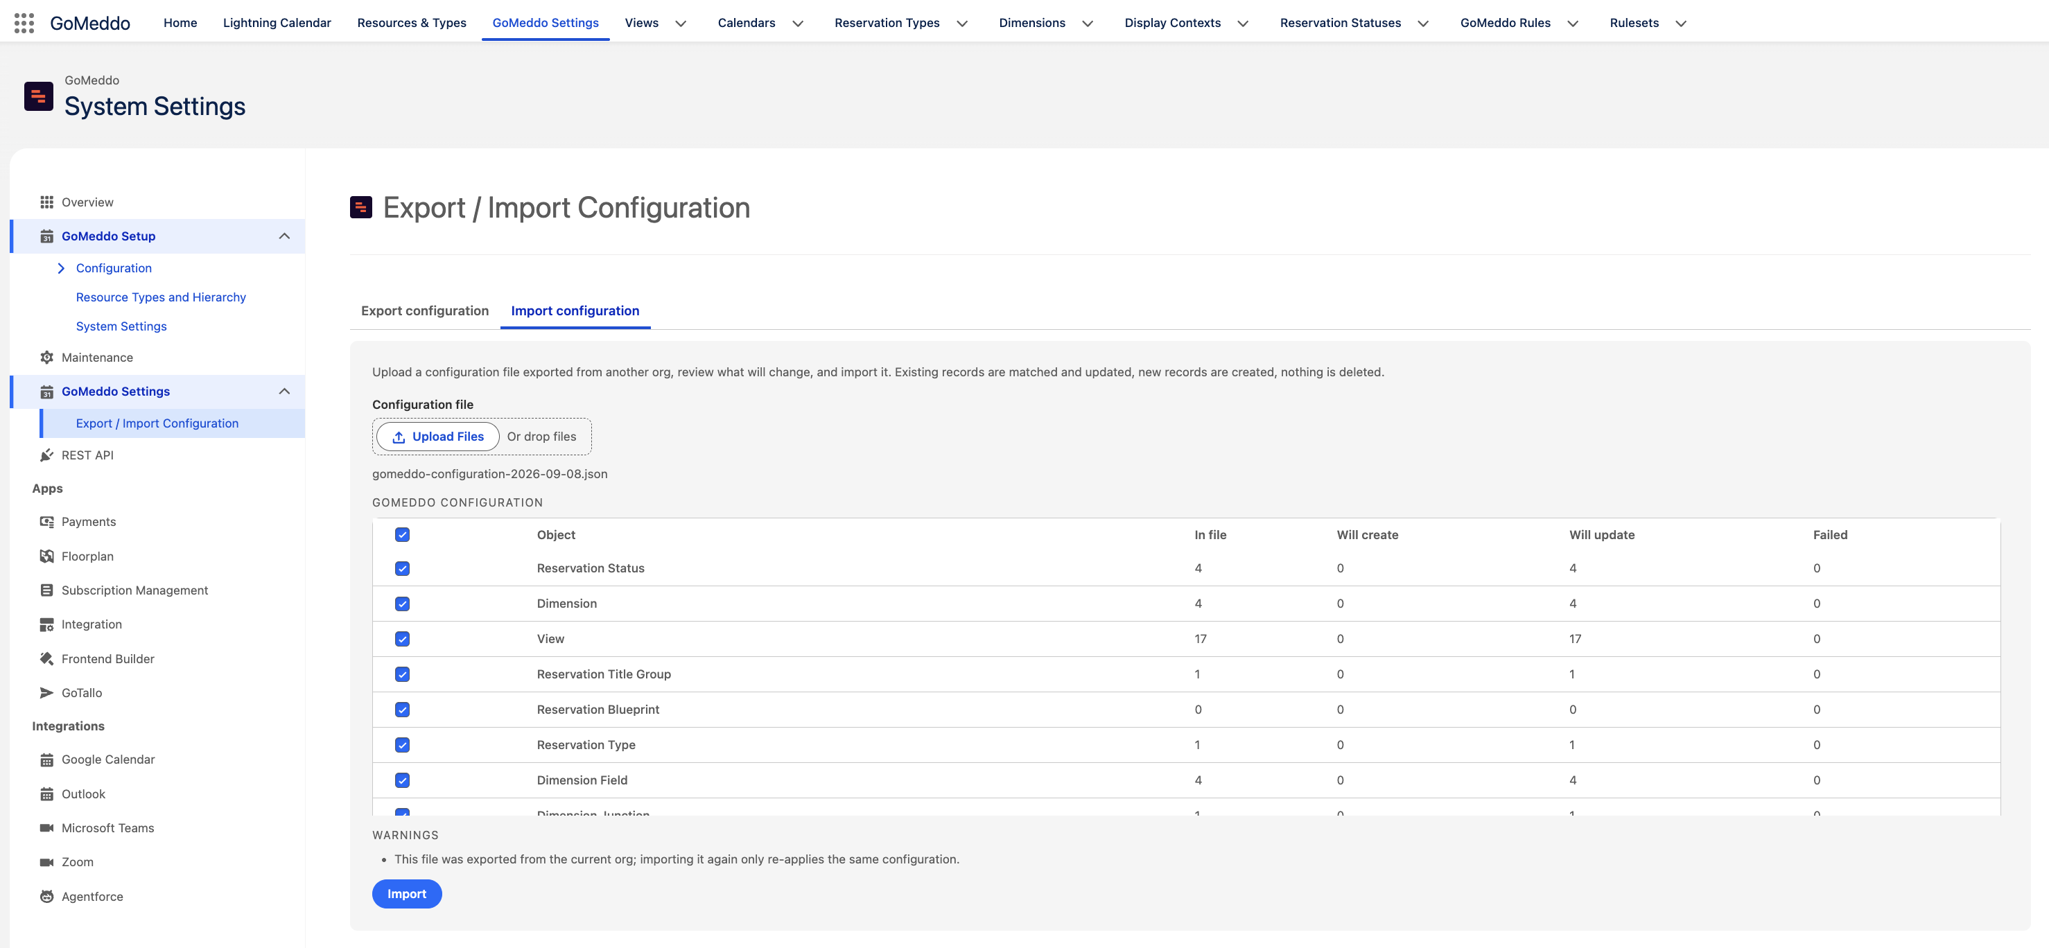Open the Calendars tab dropdown arrow
Screen dimensions: 2049x948
[798, 23]
